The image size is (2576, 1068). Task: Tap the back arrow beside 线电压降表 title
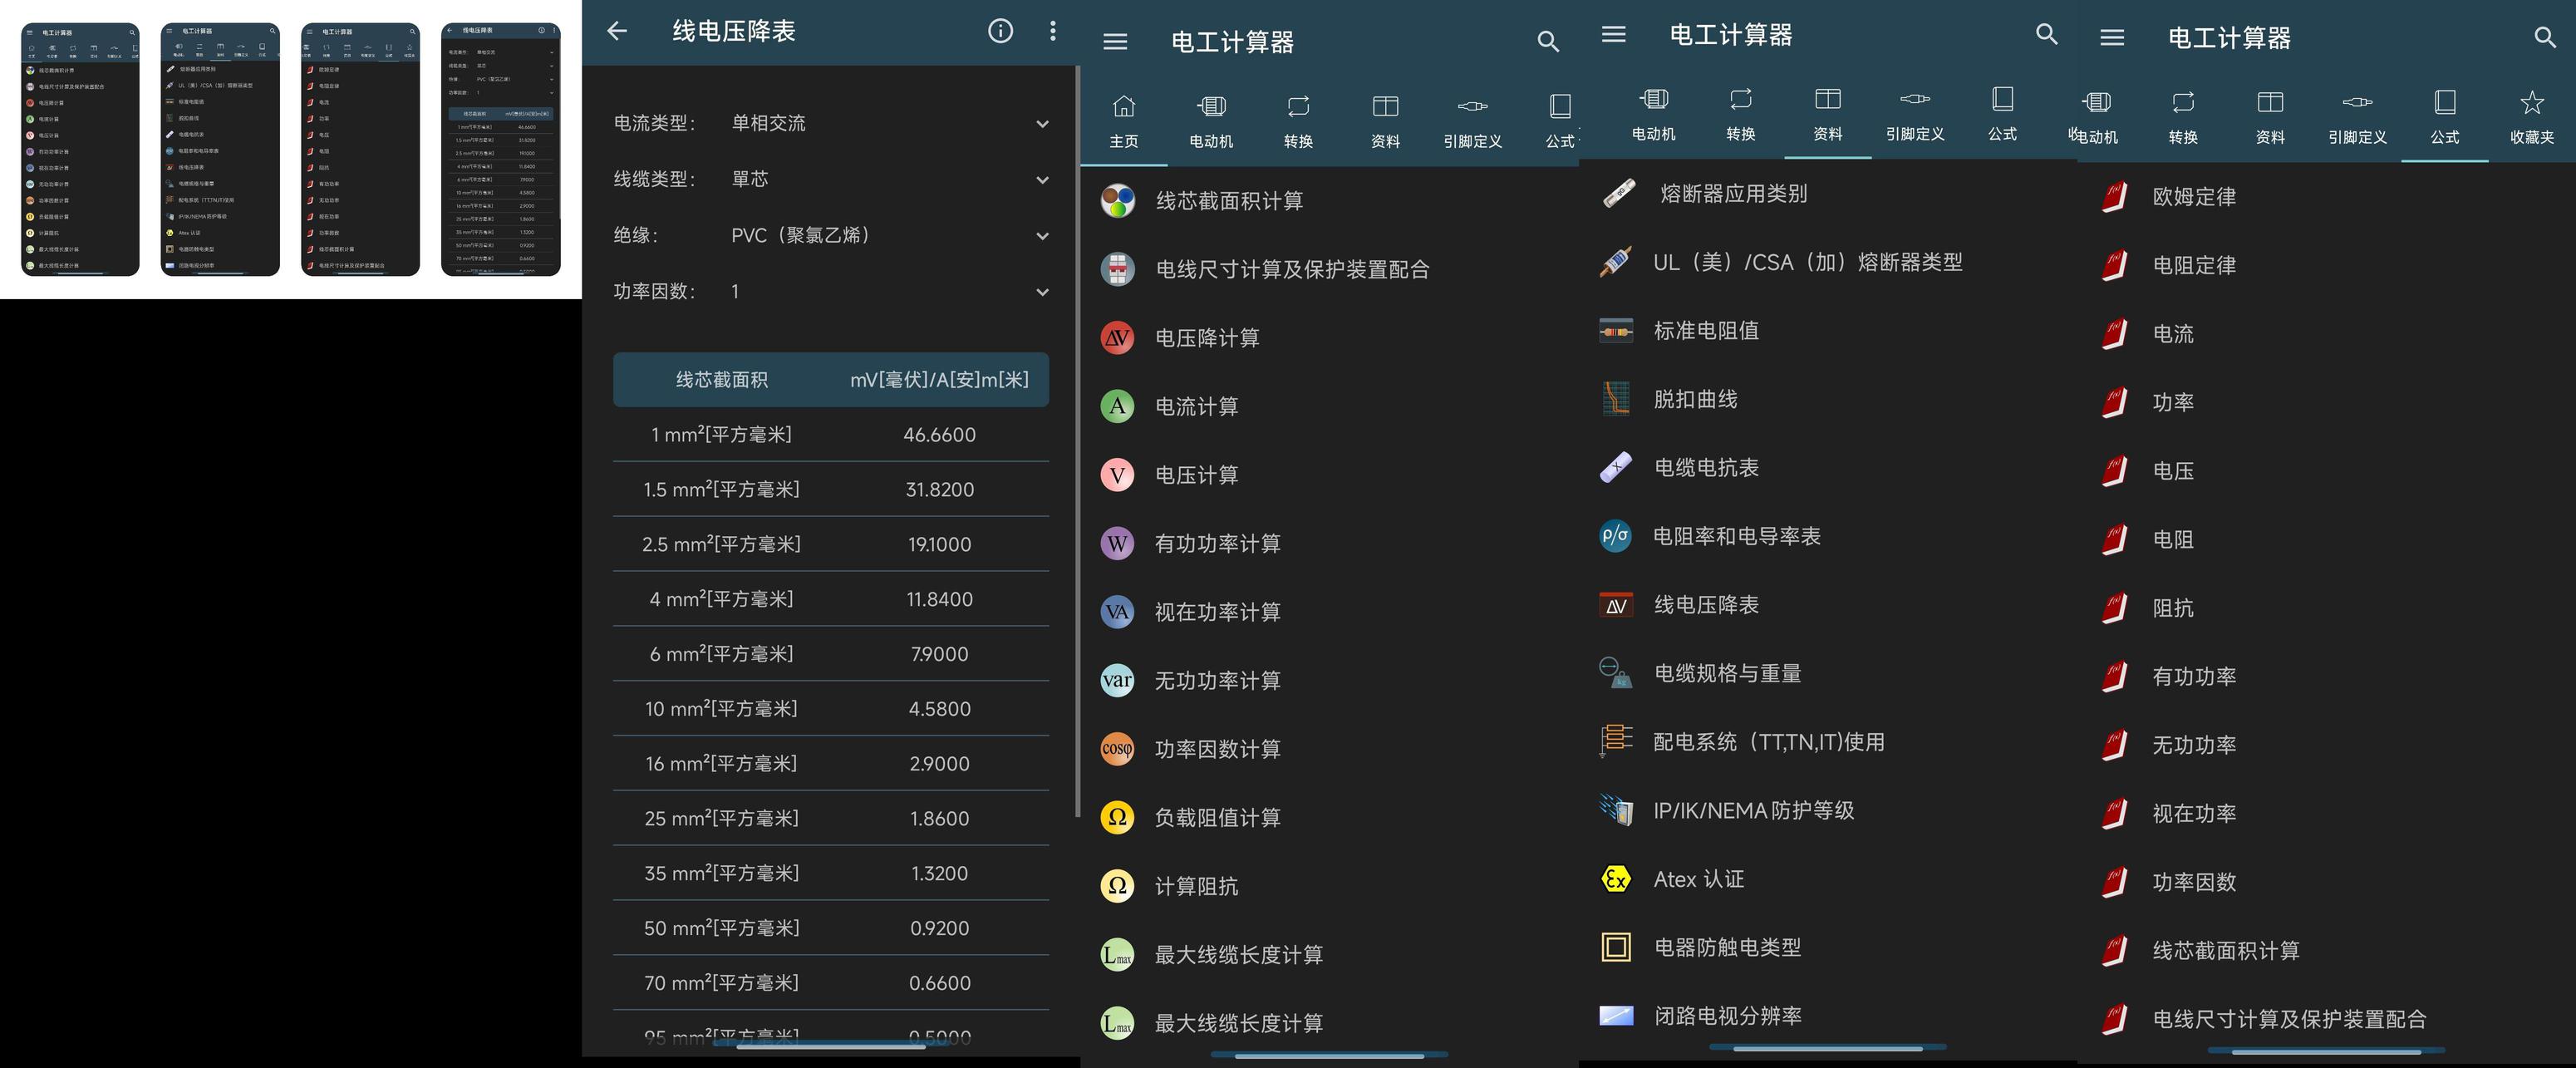pyautogui.click(x=617, y=31)
